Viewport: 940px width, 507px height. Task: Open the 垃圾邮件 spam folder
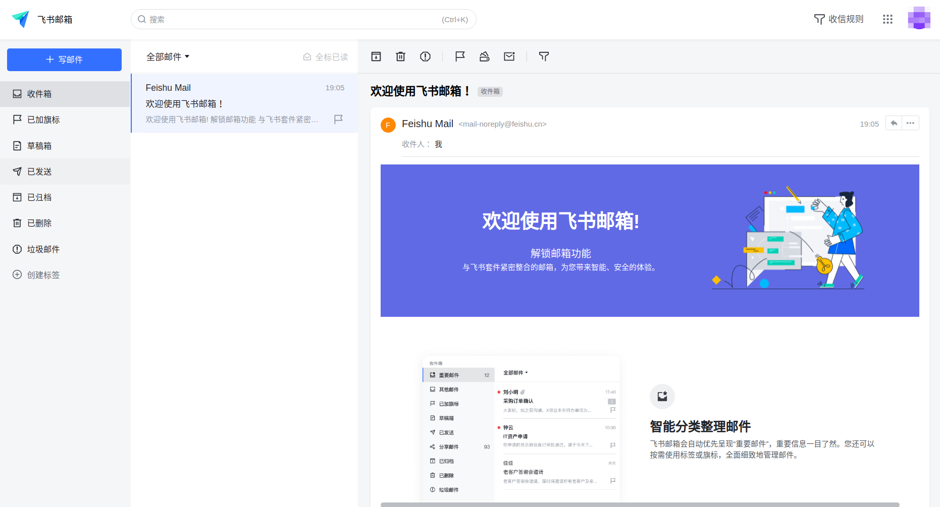click(x=65, y=249)
